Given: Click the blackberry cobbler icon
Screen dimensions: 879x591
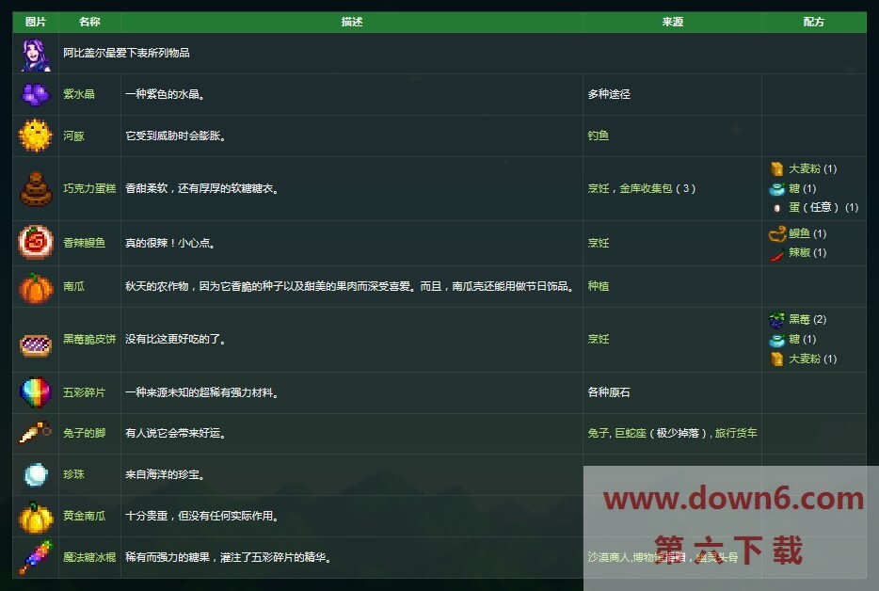Looking at the screenshot, I should click(x=36, y=344).
